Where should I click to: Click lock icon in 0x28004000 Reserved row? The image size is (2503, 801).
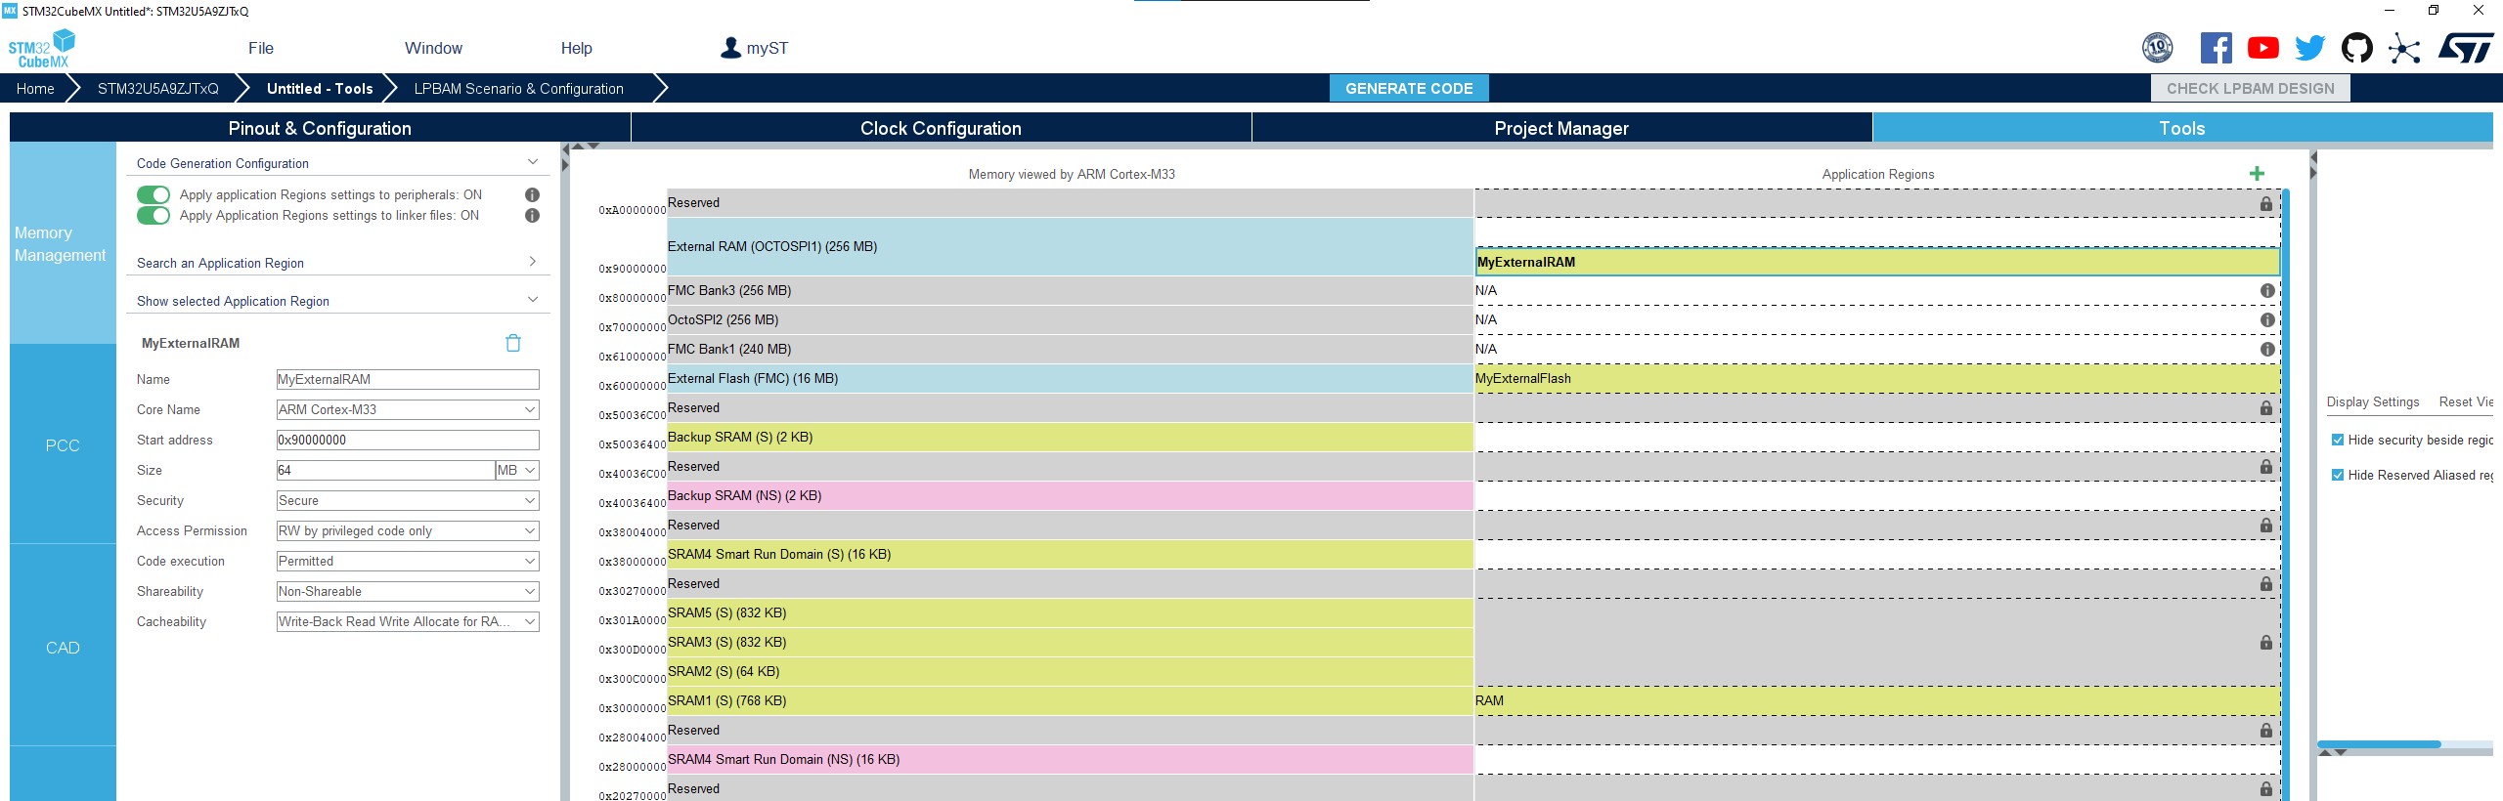click(2266, 730)
